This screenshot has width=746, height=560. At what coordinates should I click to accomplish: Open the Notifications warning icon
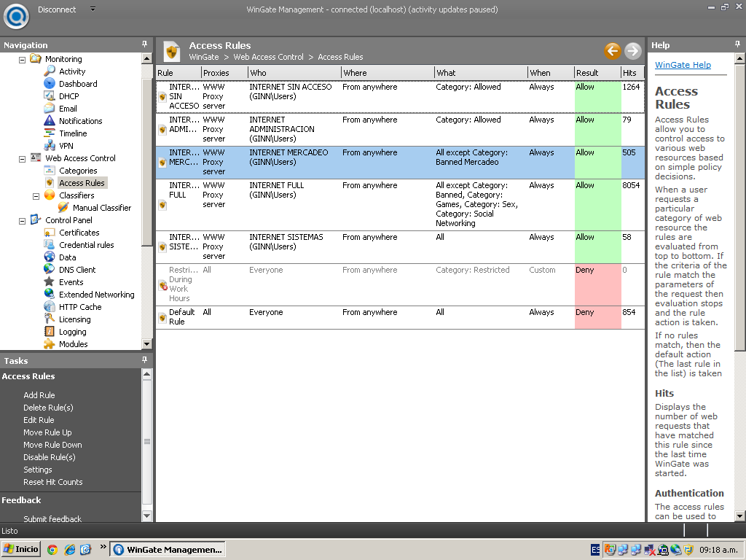50,120
